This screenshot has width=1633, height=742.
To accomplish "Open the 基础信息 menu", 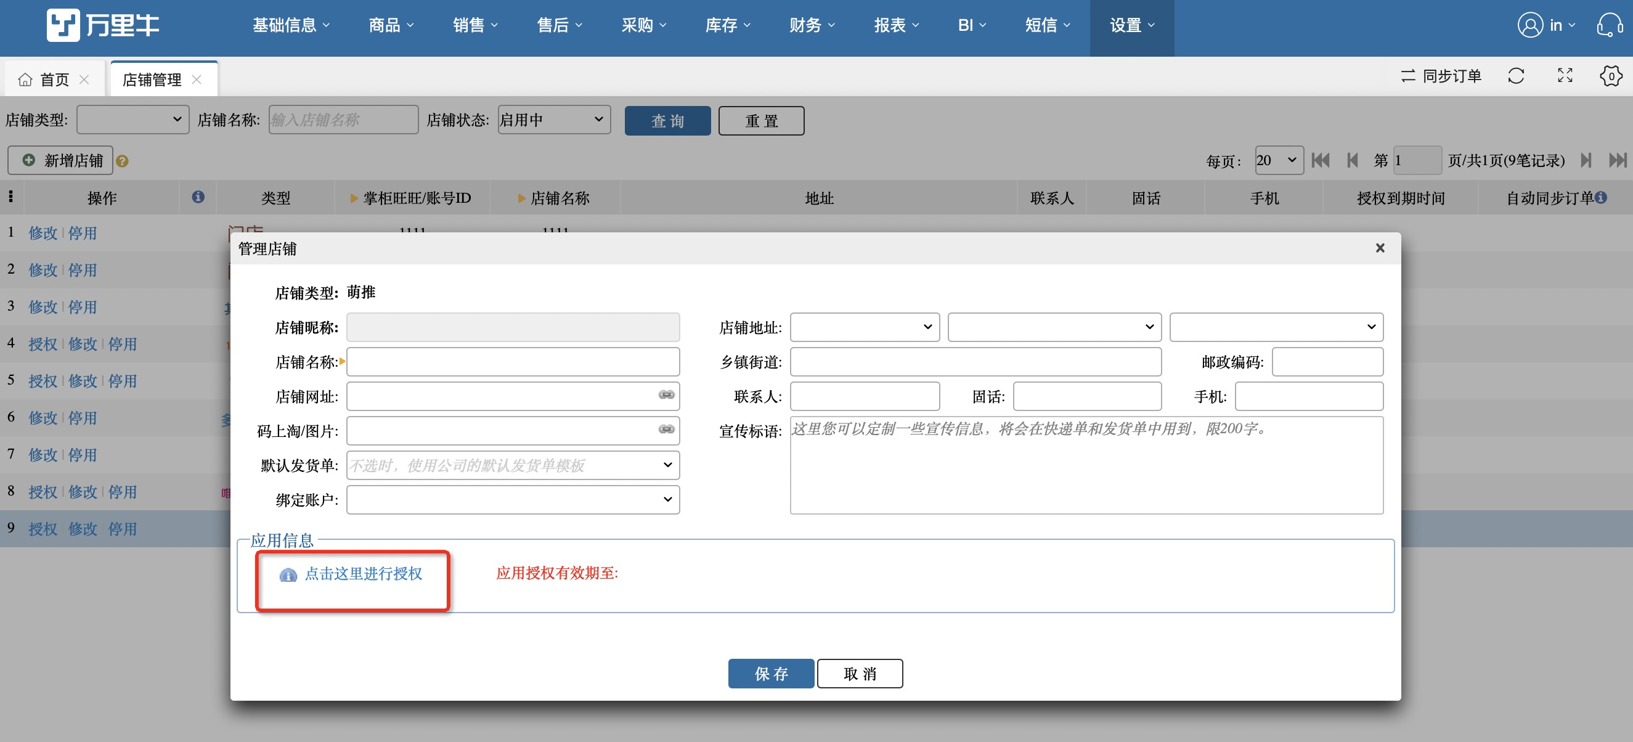I will pos(291,25).
